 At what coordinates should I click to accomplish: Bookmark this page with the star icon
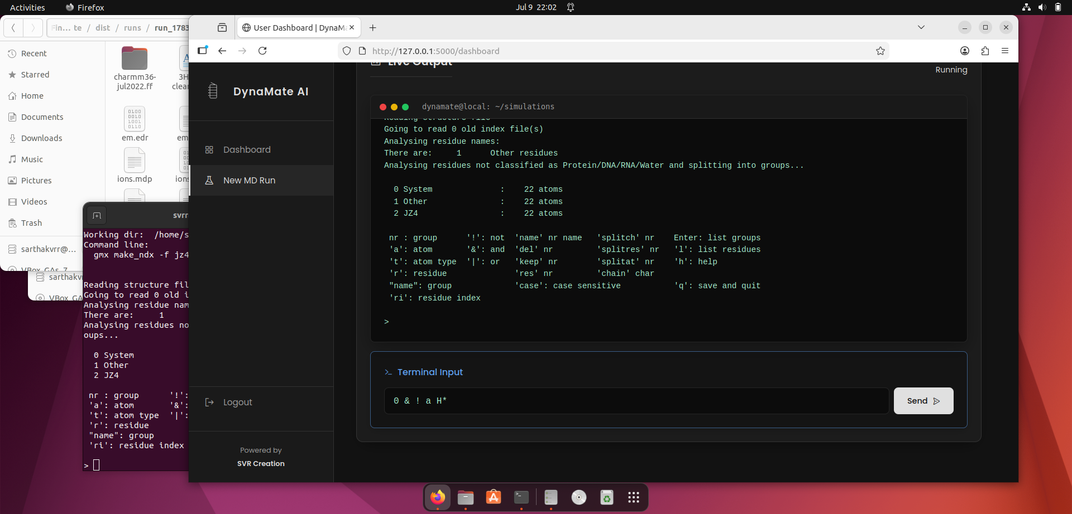[880, 51]
